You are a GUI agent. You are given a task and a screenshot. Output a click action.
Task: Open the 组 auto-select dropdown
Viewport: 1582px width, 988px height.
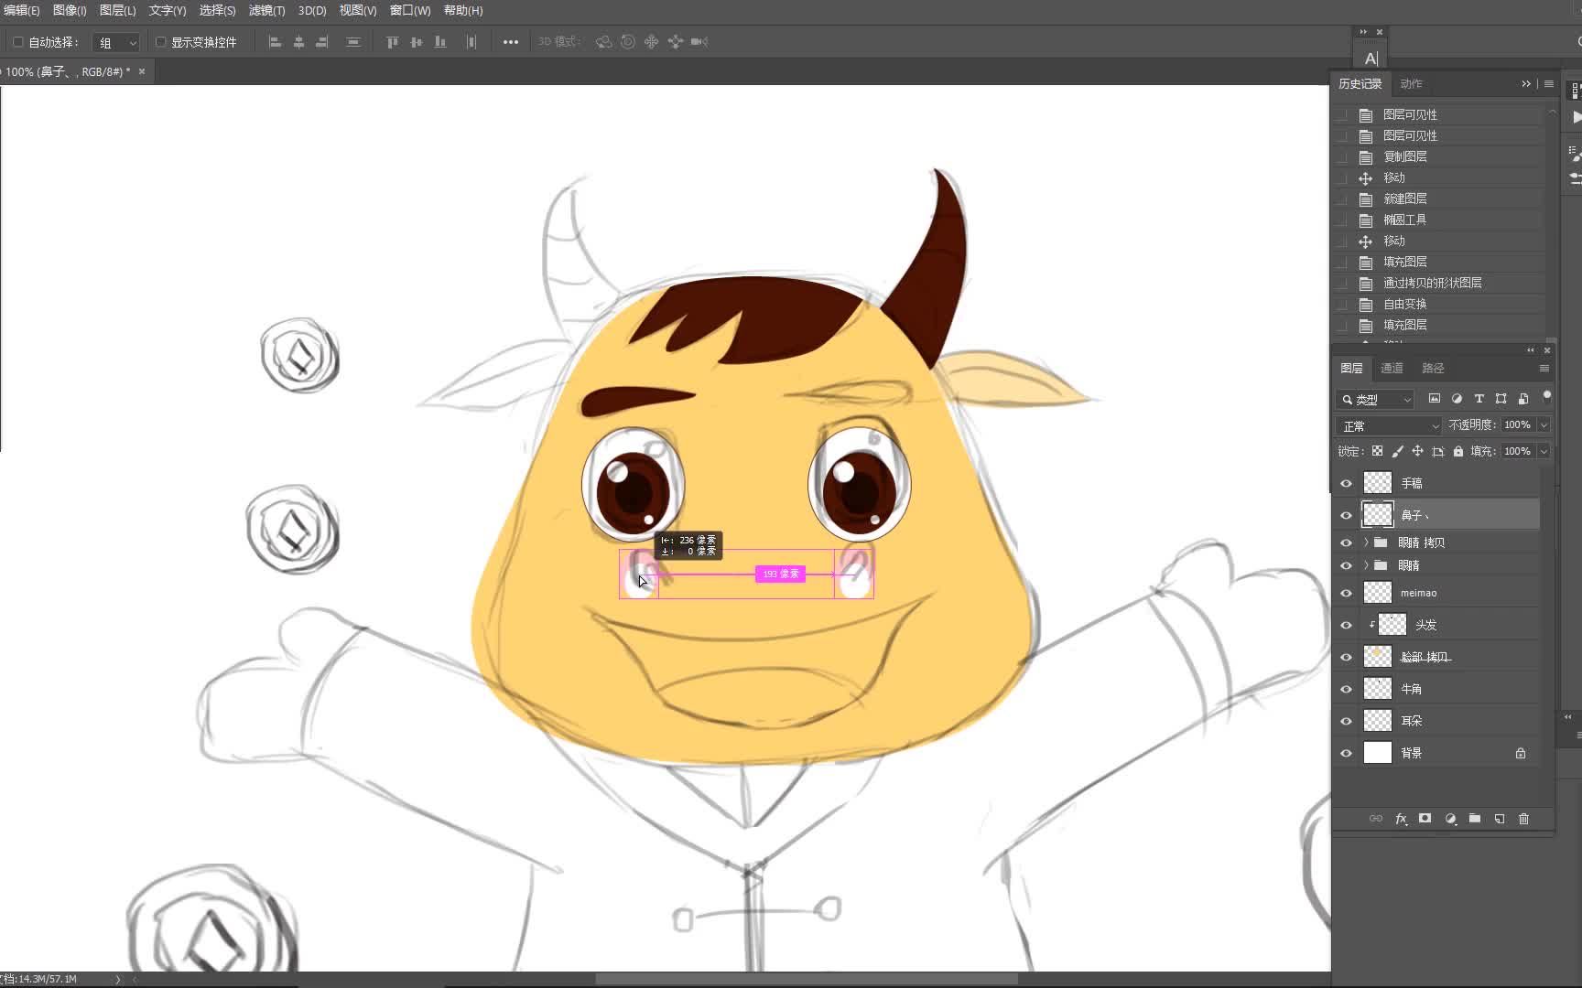tap(116, 42)
